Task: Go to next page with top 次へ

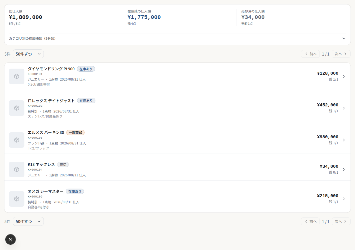Action: (341, 54)
